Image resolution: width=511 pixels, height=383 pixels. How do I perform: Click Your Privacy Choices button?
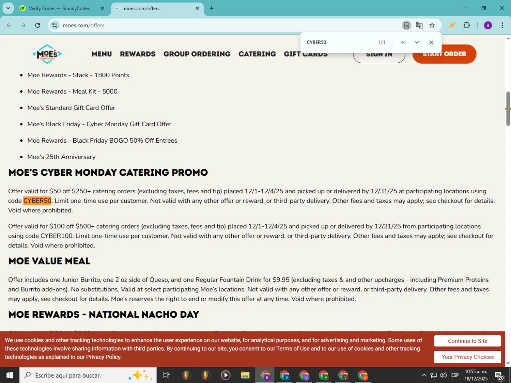(x=467, y=357)
